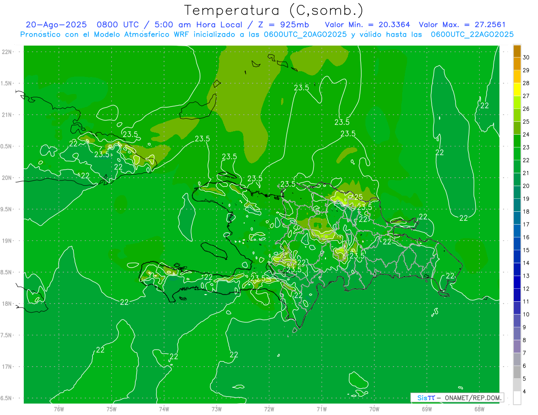This screenshot has height=415, width=538.
Task: Click the 'Valor Max. = 27.2561' readout
Action: click(462, 25)
